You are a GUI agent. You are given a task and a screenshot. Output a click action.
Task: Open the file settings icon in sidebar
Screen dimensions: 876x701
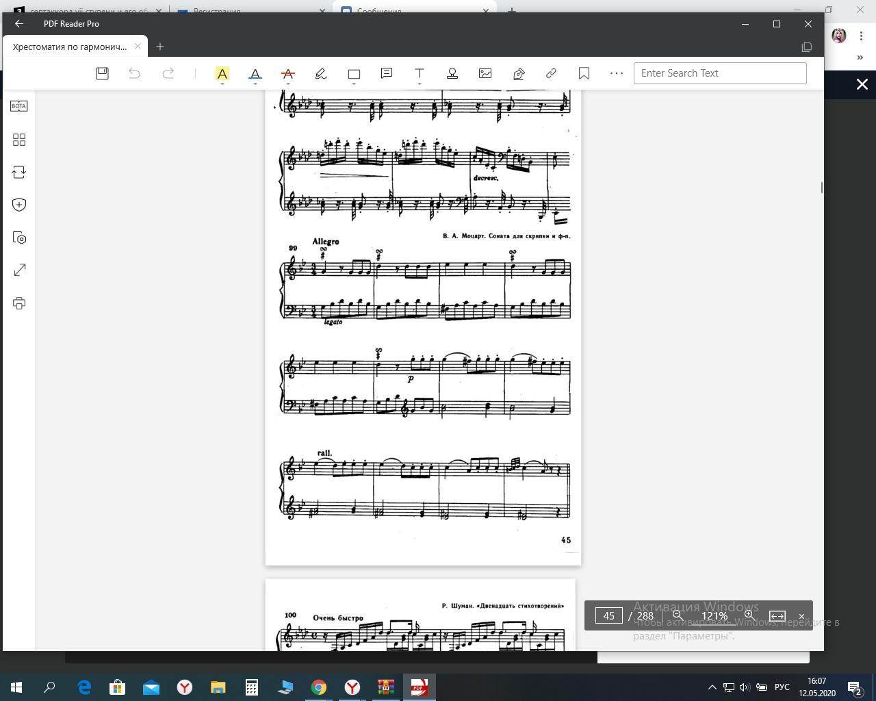pos(19,238)
